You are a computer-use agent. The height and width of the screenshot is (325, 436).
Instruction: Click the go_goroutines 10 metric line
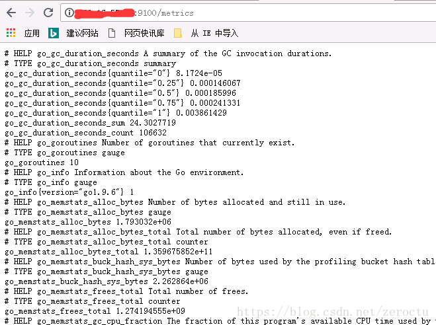(x=42, y=162)
